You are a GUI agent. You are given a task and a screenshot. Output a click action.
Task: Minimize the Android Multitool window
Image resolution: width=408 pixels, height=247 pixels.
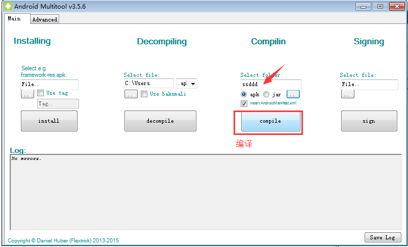coord(364,7)
